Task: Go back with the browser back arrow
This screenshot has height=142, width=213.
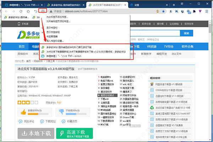Action: pyautogui.click(x=6, y=11)
